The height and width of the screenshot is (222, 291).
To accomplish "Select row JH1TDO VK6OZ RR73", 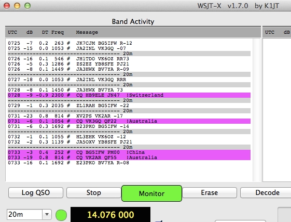I will (x=129, y=59).
